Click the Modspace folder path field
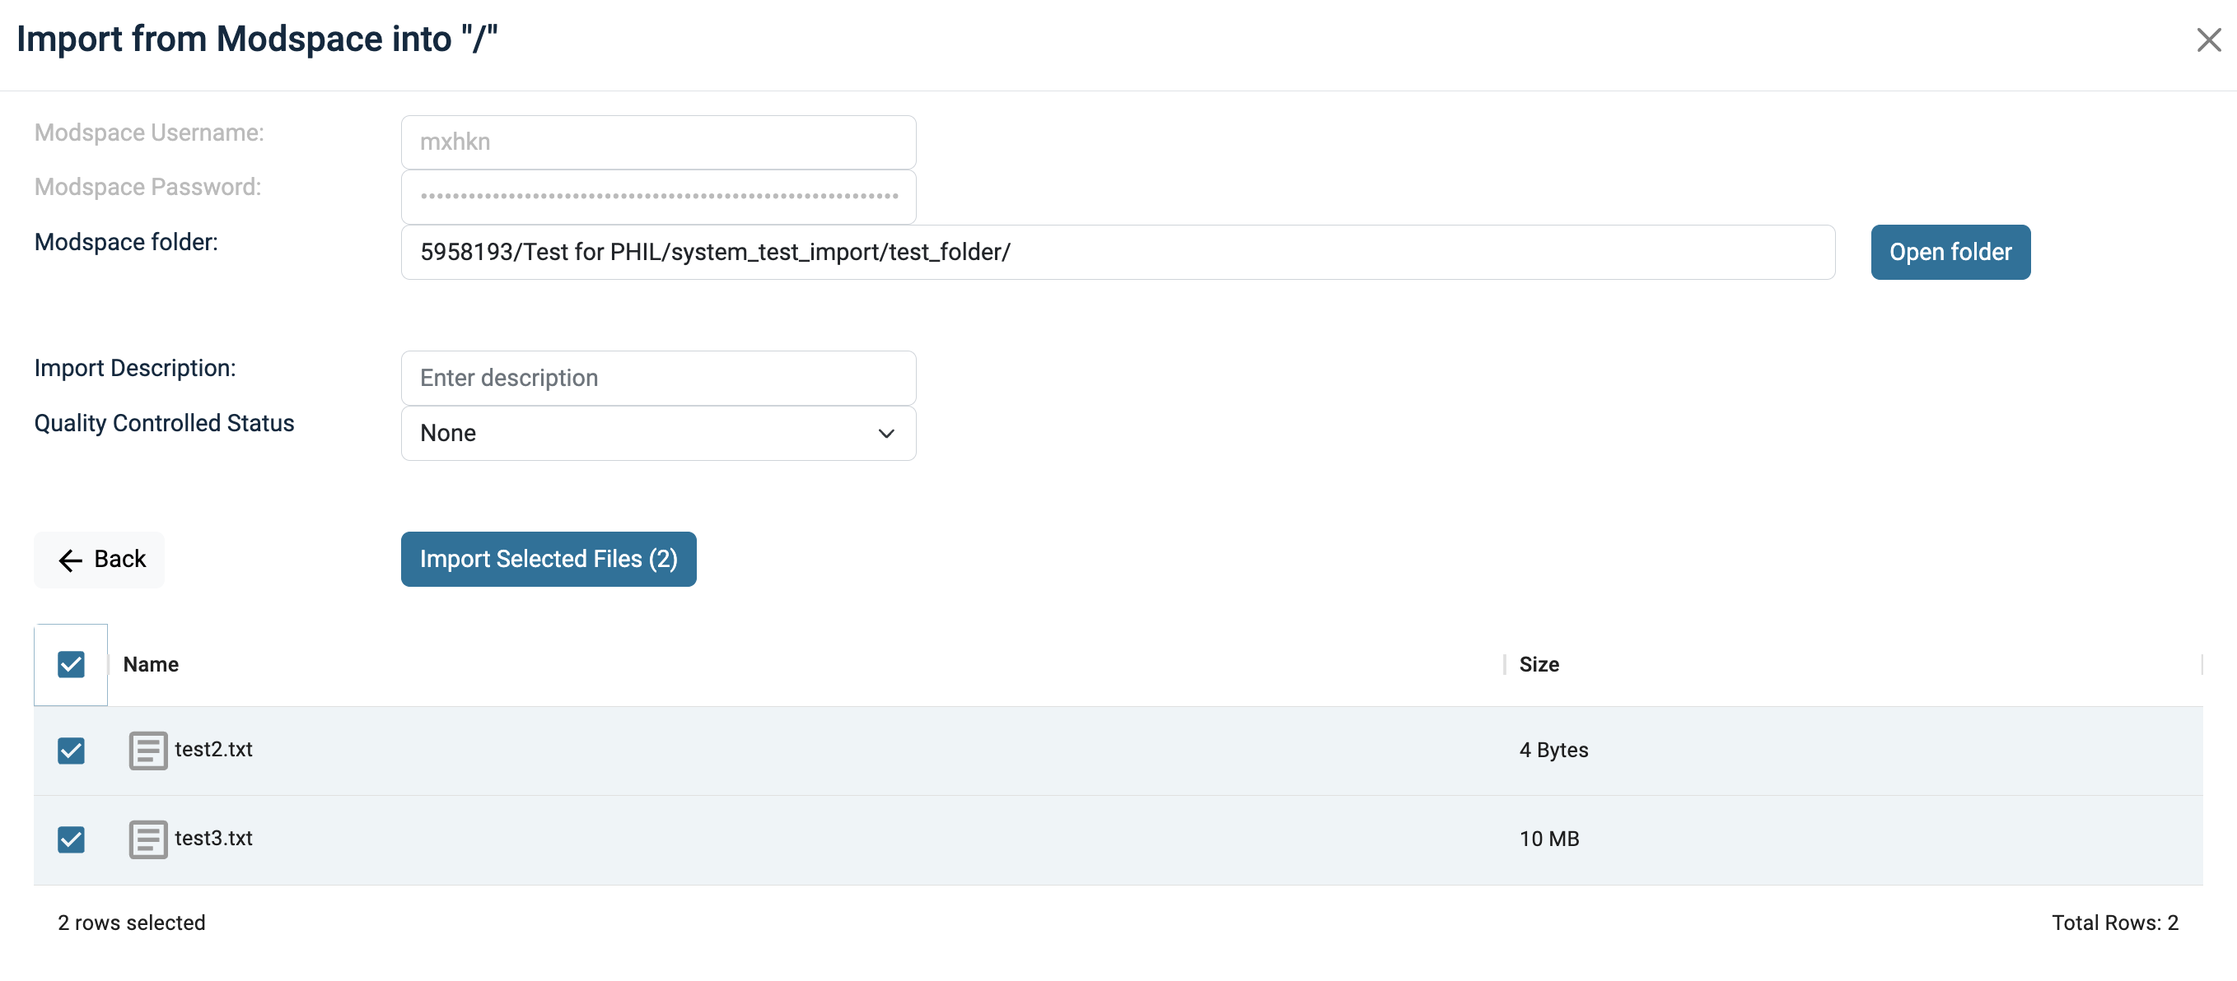The height and width of the screenshot is (981, 2237). (x=1117, y=252)
